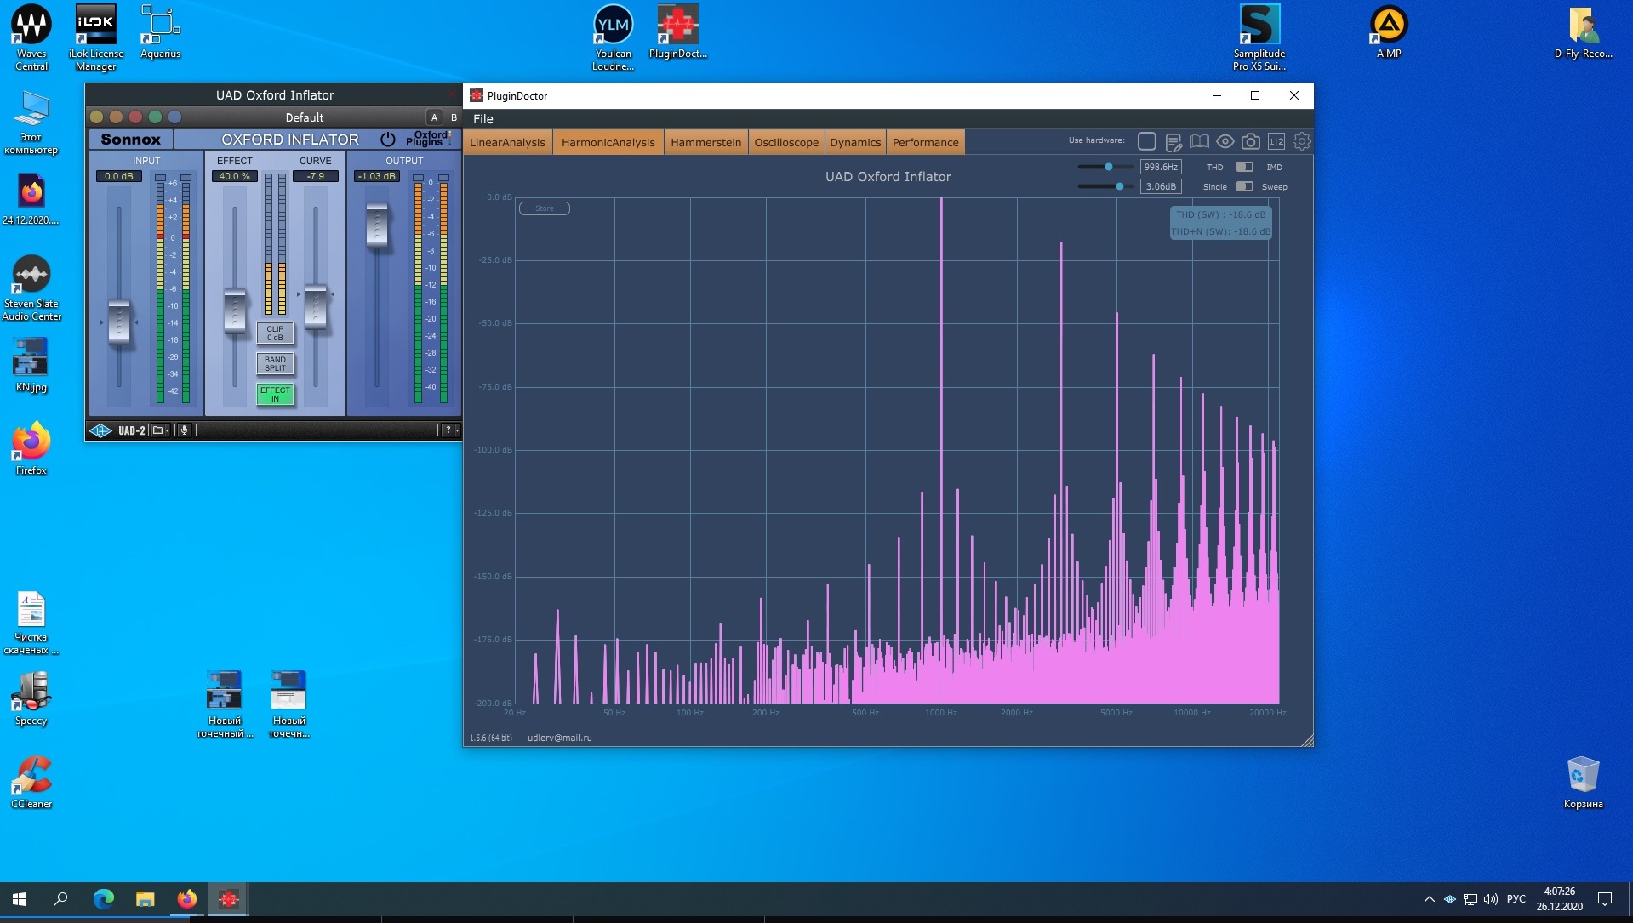Click the yellow dot in Inflator header

96,117
